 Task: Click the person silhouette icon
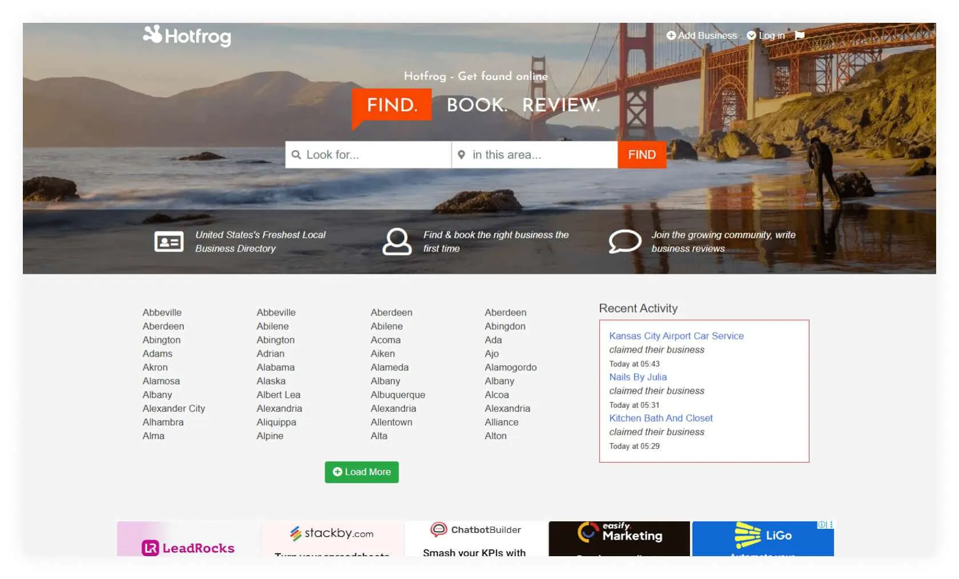[x=397, y=241]
